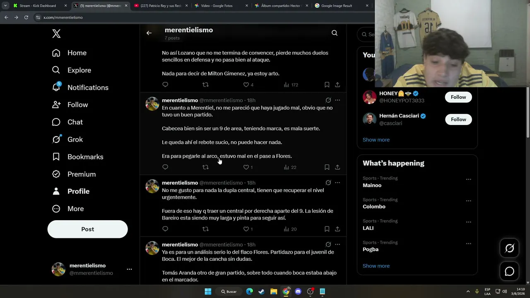The width and height of the screenshot is (530, 298).
Task: Go to the Explore page
Action: coord(71,70)
